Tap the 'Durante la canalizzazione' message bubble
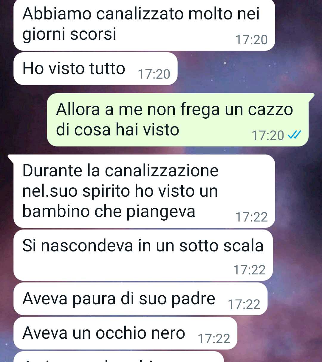 coord(144,191)
